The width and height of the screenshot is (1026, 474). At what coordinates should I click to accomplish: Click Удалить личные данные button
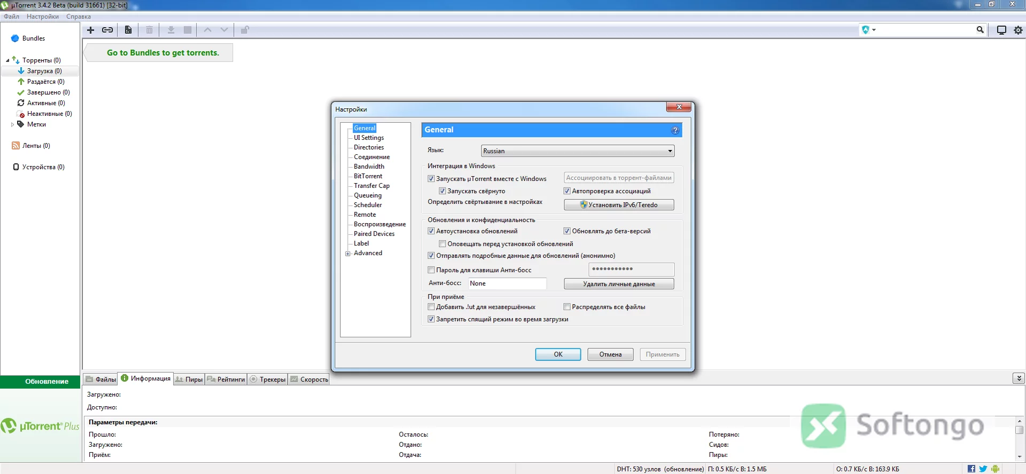point(619,284)
